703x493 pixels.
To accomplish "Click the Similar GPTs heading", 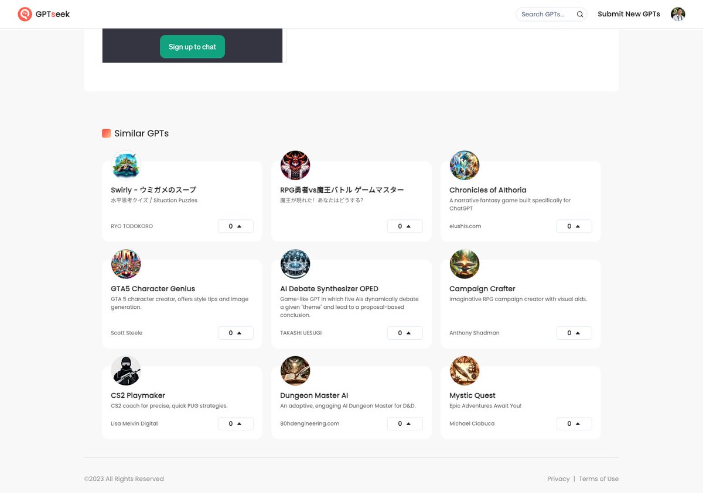I will click(142, 133).
